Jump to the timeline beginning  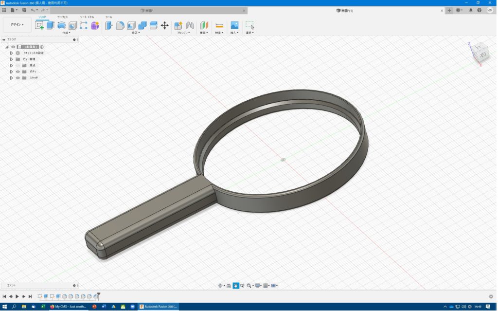pyautogui.click(x=4, y=296)
